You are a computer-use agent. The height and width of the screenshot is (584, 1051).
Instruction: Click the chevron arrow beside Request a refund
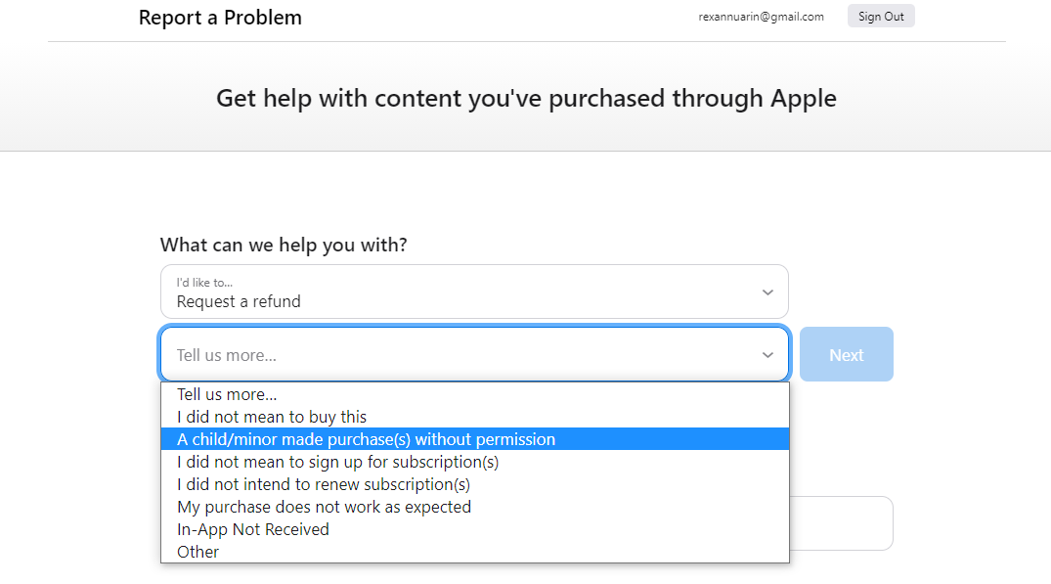(x=767, y=292)
